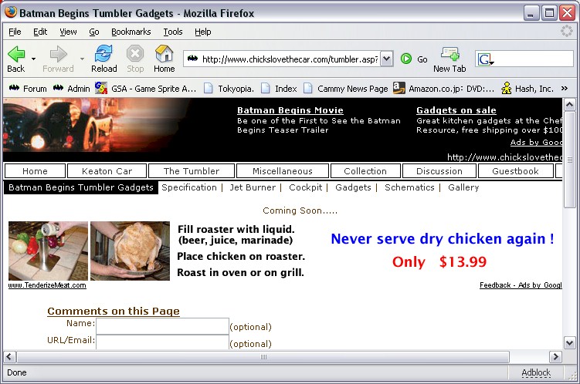
Task: Open the Index bookmark
Action: pos(279,89)
